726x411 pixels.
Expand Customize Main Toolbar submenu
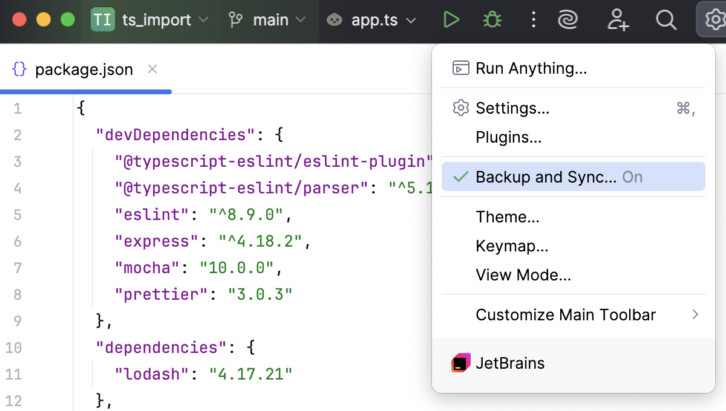[566, 315]
